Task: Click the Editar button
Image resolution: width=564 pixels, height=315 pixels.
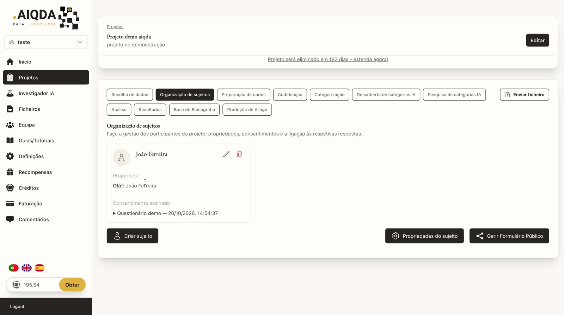Action: coord(538,40)
